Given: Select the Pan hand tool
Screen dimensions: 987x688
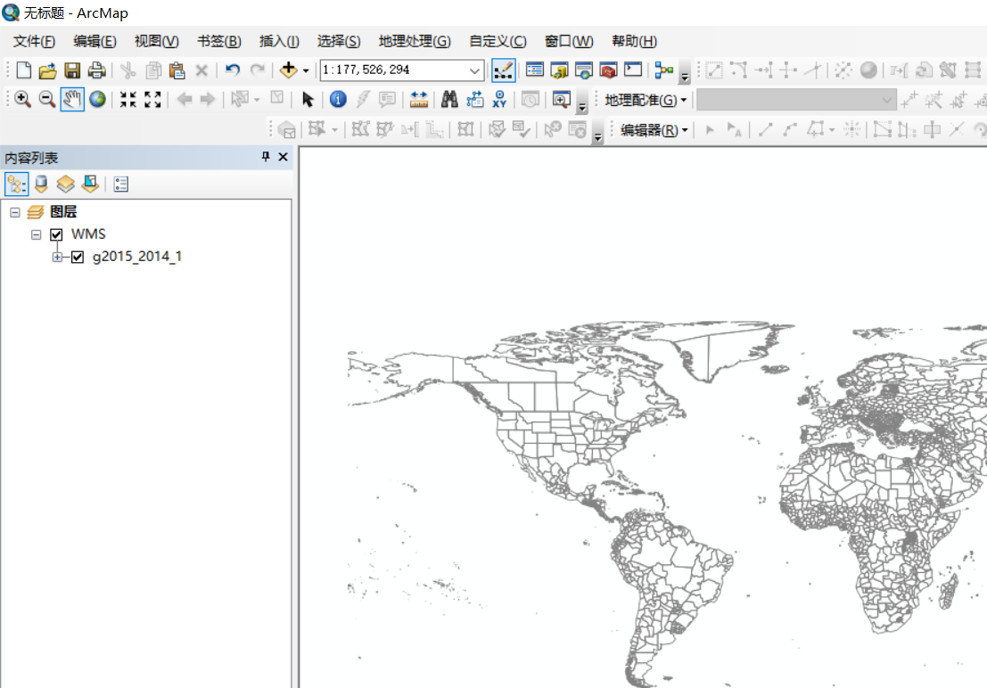Looking at the screenshot, I should point(72,100).
